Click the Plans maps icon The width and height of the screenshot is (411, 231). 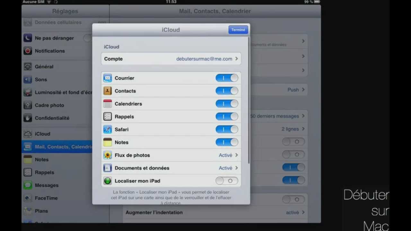click(x=28, y=211)
